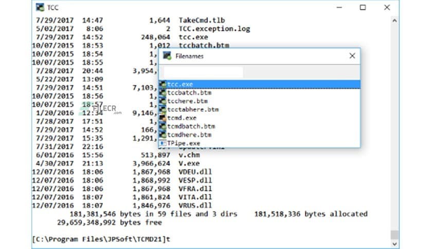Click the 513,897 file size value
This screenshot has height=249, width=430.
155,155
